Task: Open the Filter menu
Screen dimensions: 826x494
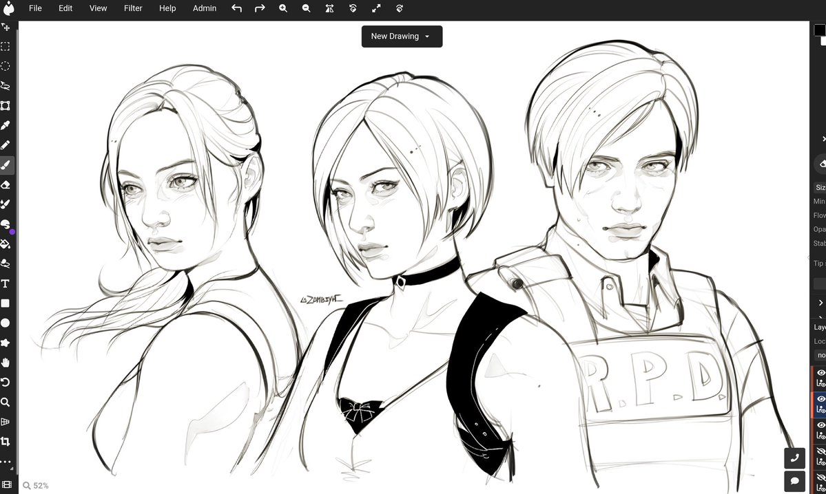Action: click(133, 8)
